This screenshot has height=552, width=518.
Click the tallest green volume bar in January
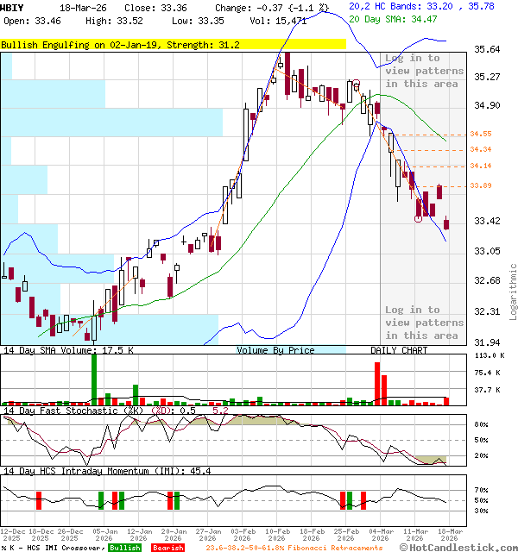point(94,379)
